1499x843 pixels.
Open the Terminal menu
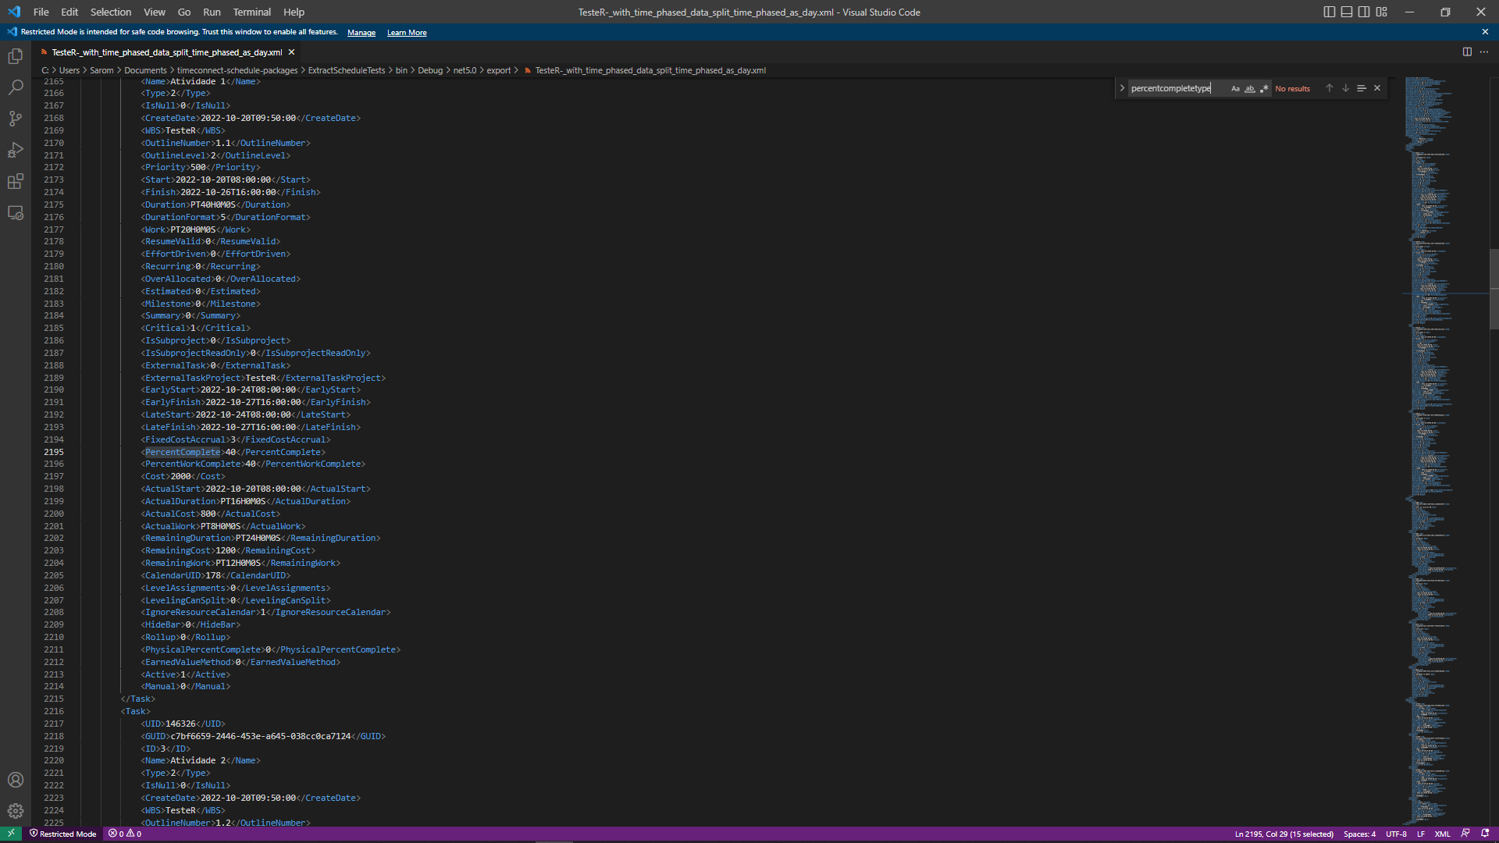(x=251, y=12)
